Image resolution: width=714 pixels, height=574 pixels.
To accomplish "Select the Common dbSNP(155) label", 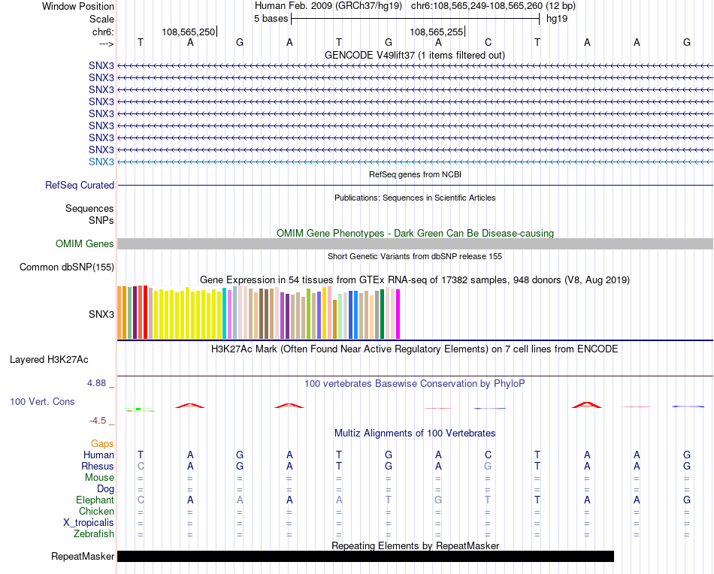I will point(67,267).
